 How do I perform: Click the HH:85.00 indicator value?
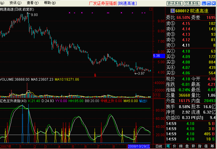(x=76, y=101)
